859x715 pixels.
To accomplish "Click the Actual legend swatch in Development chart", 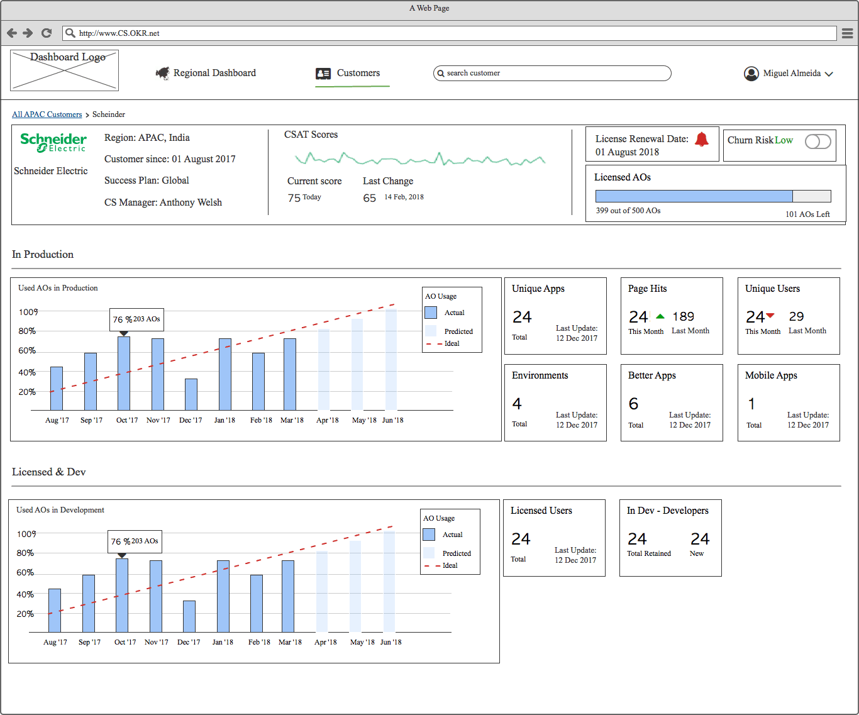I will pos(429,535).
